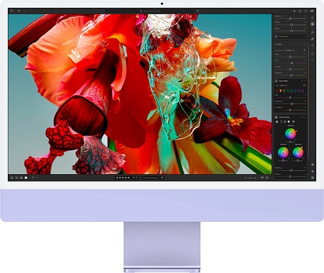Open the crop and rotate tool
This screenshot has width=324, height=273.
click(312, 32)
